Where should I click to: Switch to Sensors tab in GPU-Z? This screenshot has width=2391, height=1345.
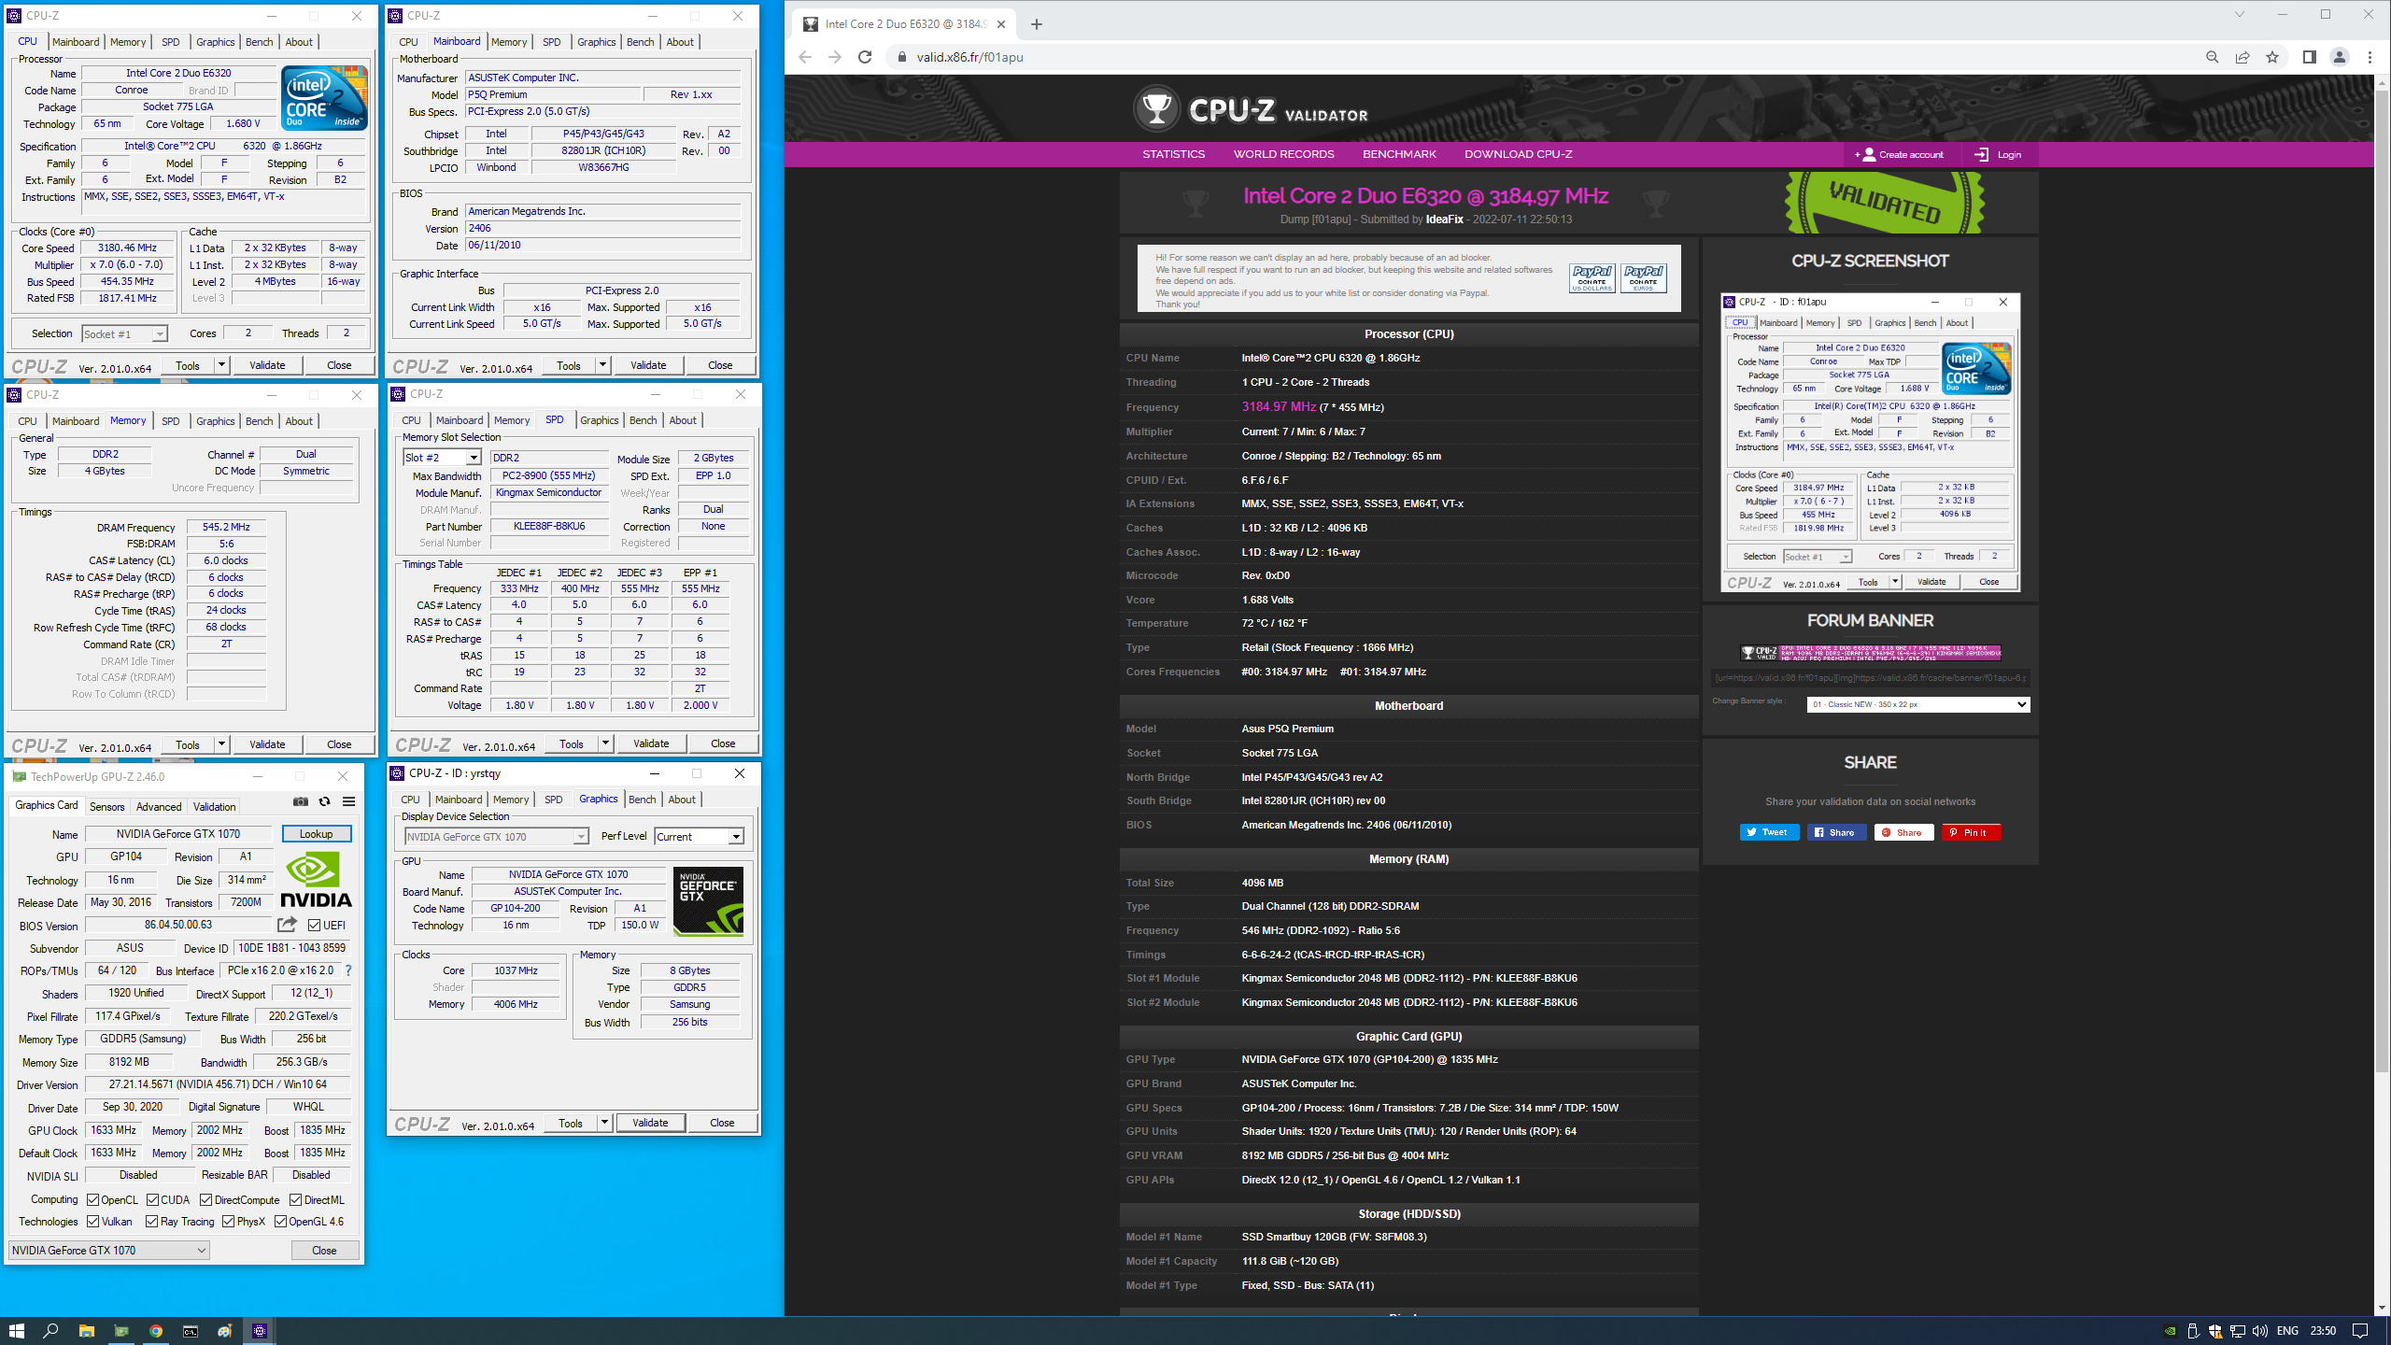106,807
